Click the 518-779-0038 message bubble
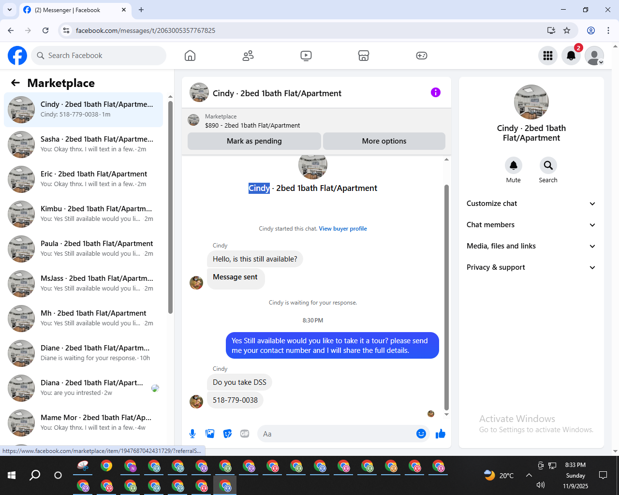This screenshot has height=495, width=619. 235,400
